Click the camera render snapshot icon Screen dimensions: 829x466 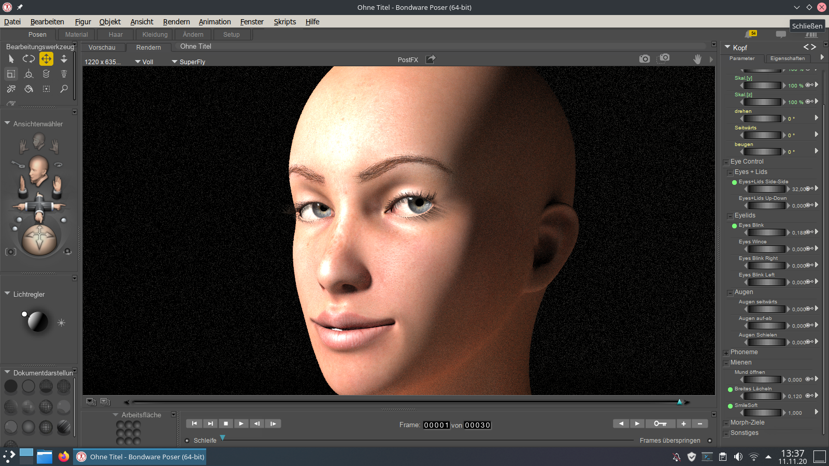[644, 59]
